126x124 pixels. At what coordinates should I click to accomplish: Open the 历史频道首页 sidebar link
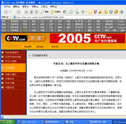coord(12,53)
